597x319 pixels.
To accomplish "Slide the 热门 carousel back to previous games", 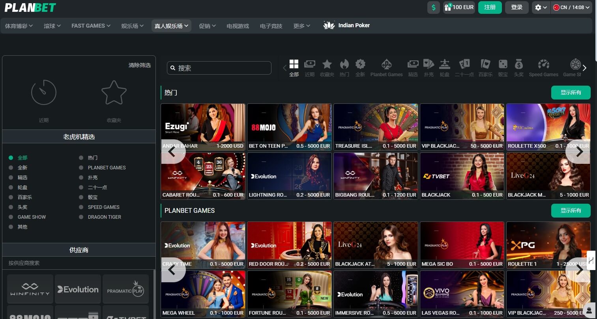I will (172, 151).
